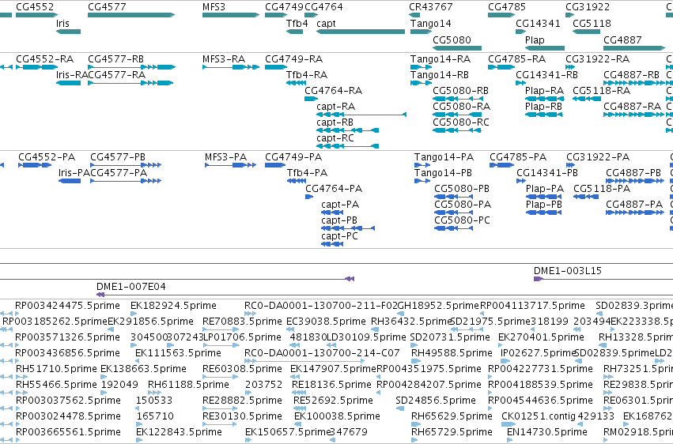Click transcript CG4887-RB label
The height and width of the screenshot is (444, 673).
pyautogui.click(x=631, y=74)
